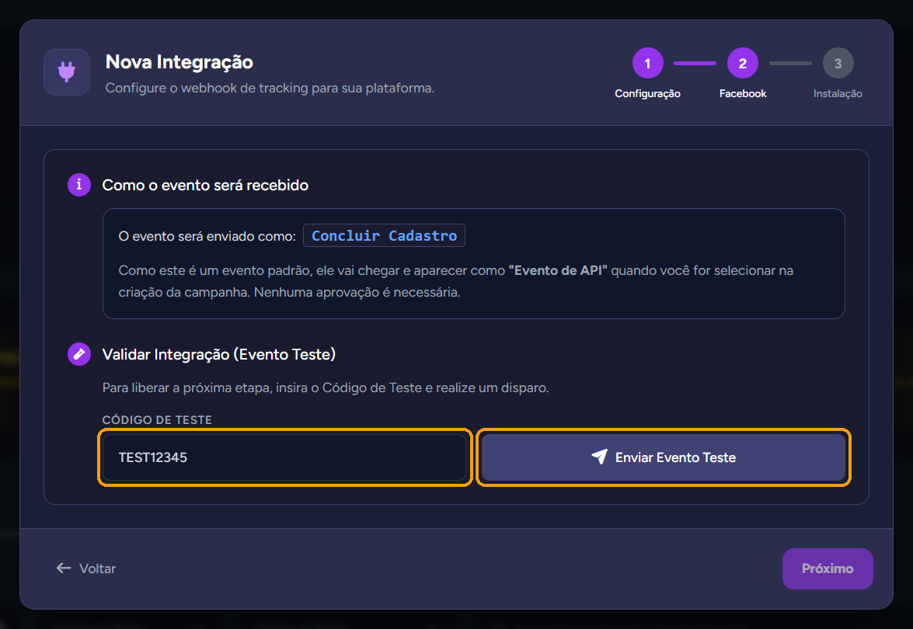Click the bold "Evento de API" text

point(558,270)
